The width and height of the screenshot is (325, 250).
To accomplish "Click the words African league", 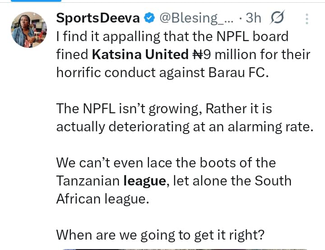I will pyautogui.click(x=102, y=199).
